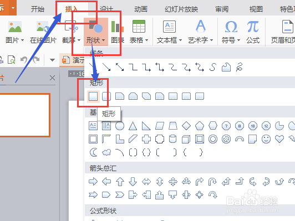Insert the cross plus shape

pos(146,139)
